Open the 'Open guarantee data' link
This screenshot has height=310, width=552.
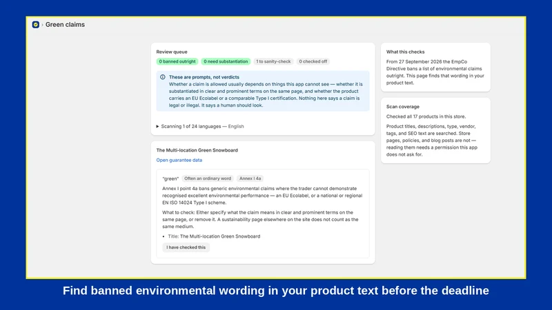point(179,160)
